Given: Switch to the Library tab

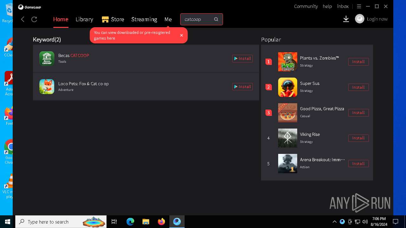Looking at the screenshot, I should point(84,19).
